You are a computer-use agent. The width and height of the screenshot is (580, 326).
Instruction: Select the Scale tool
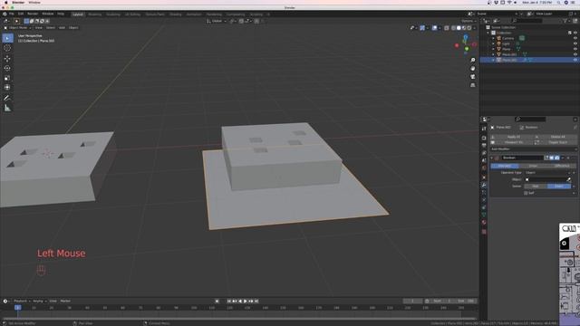(7, 78)
